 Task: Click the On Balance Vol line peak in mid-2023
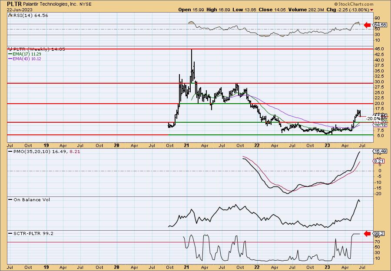tap(358, 200)
